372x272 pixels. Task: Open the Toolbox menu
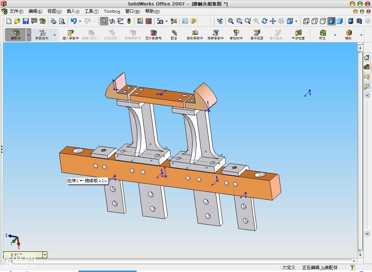click(112, 11)
